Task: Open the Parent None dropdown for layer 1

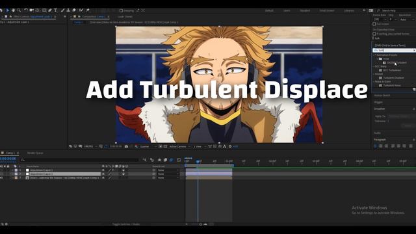Action: click(x=168, y=170)
